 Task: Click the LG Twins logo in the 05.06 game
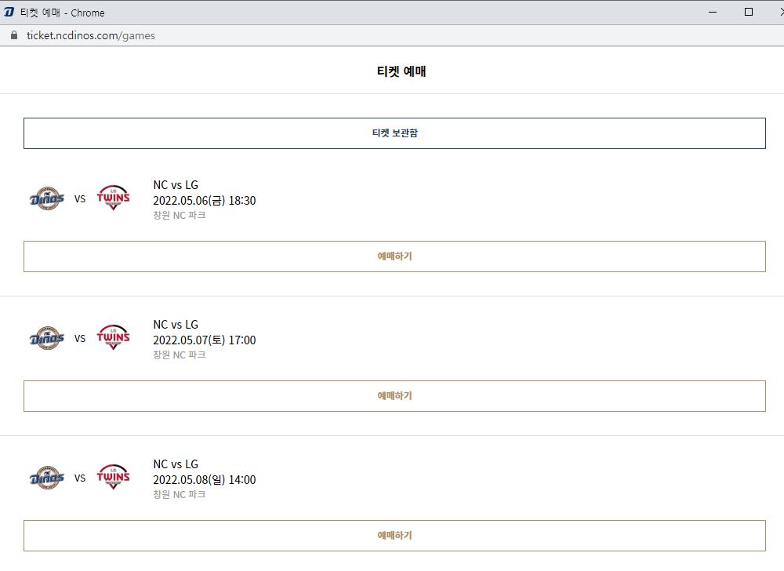(113, 198)
